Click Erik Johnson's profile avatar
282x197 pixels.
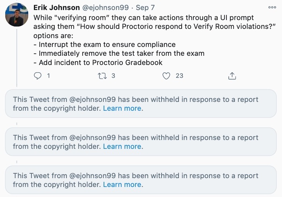click(17, 14)
